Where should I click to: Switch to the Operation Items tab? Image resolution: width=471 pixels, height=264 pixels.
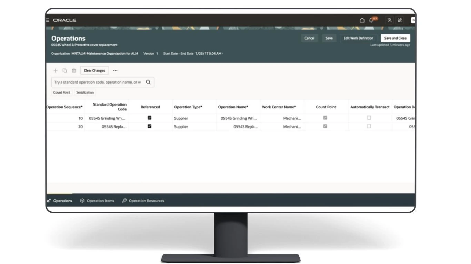click(97, 201)
